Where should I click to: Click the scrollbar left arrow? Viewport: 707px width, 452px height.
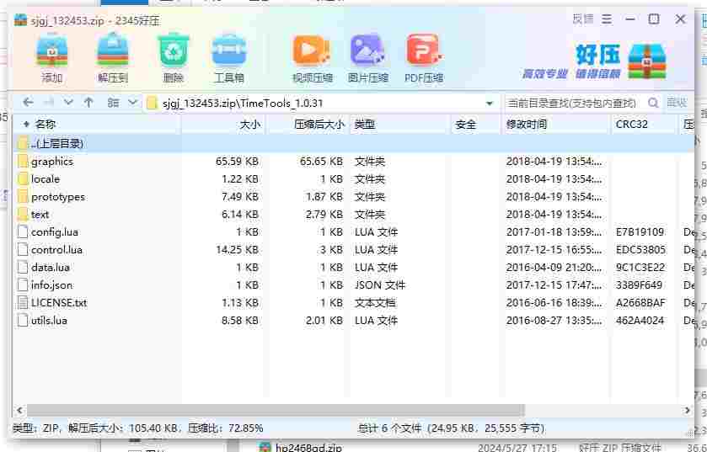tap(19, 410)
